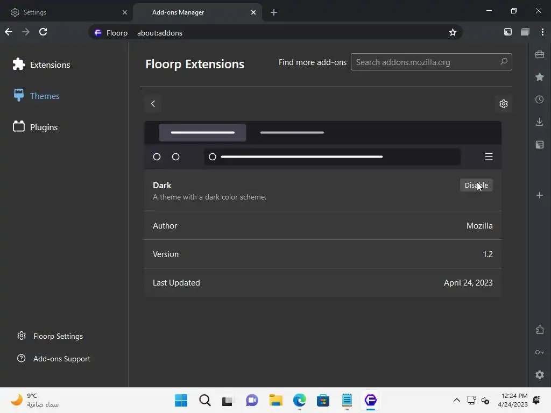Switch to the Settings tab
The height and width of the screenshot is (413, 551).
66,12
